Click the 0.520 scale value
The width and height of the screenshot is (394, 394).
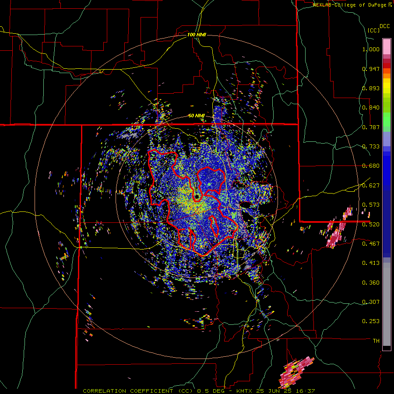371,225
